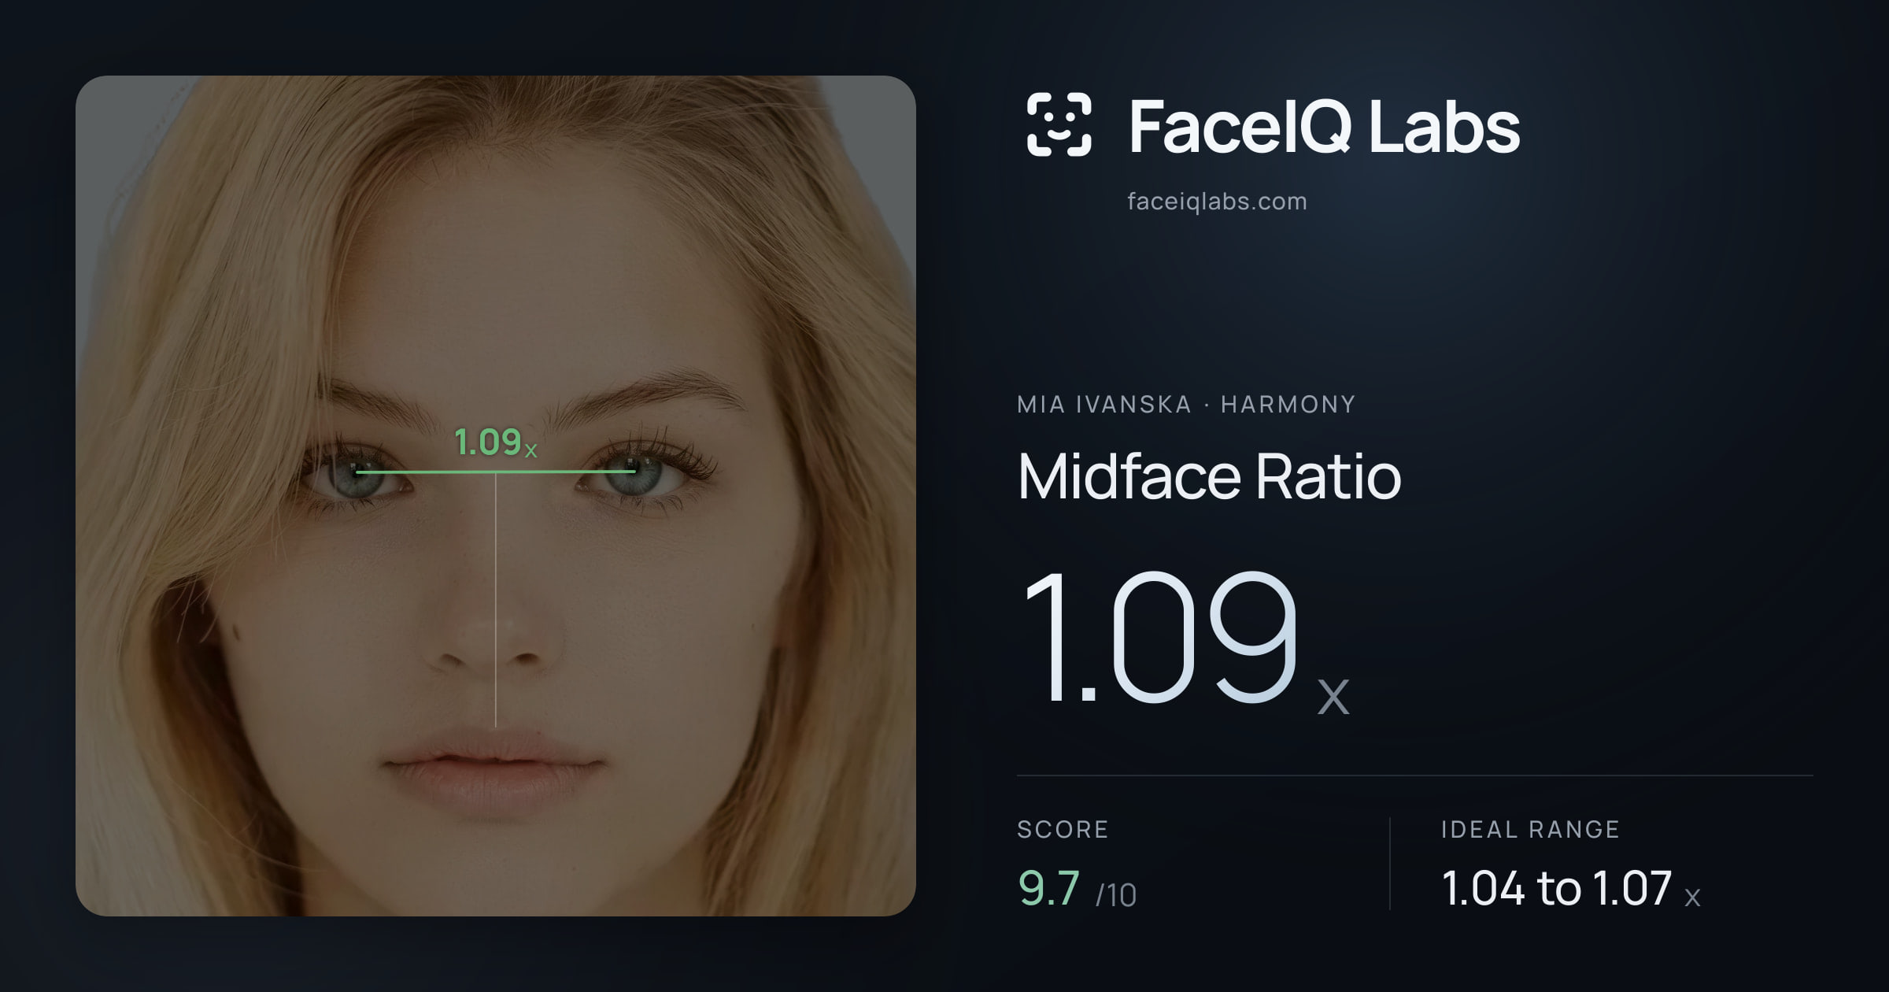The height and width of the screenshot is (992, 1889).
Task: Click the 9.7 /10 score value
Action: coord(1077,890)
